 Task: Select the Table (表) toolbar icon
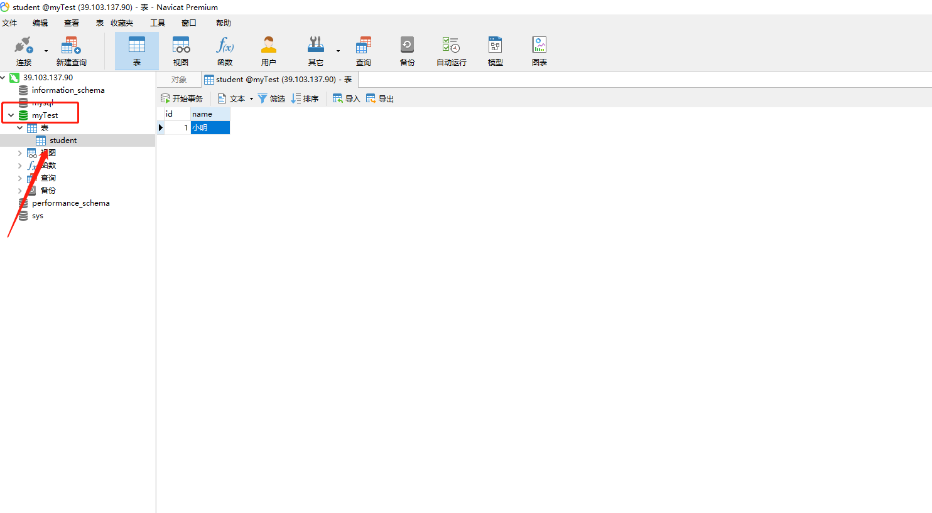(x=137, y=45)
